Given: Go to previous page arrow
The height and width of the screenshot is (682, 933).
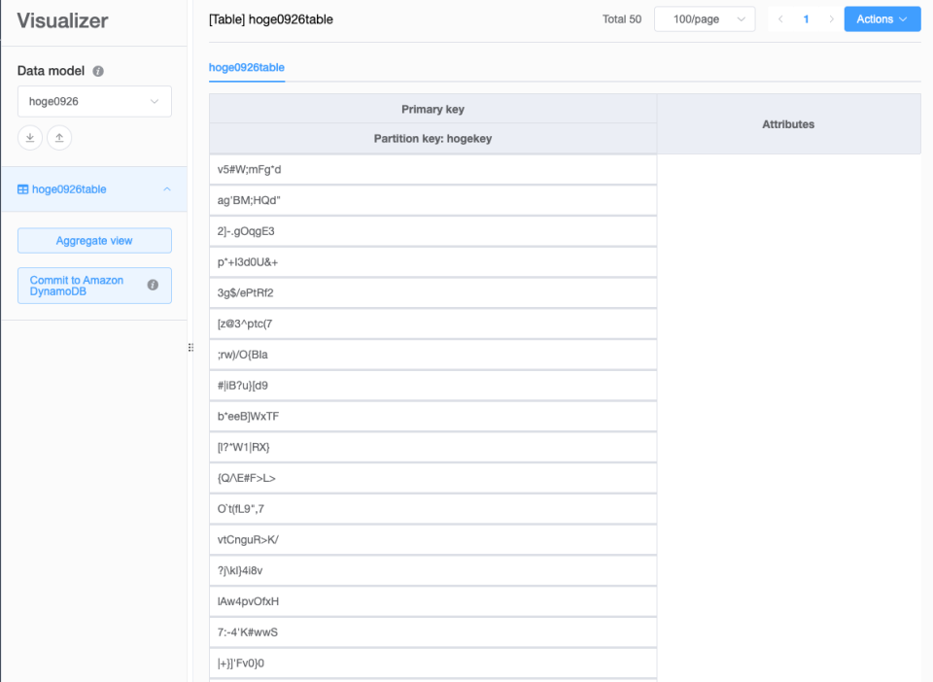Looking at the screenshot, I should (x=780, y=19).
